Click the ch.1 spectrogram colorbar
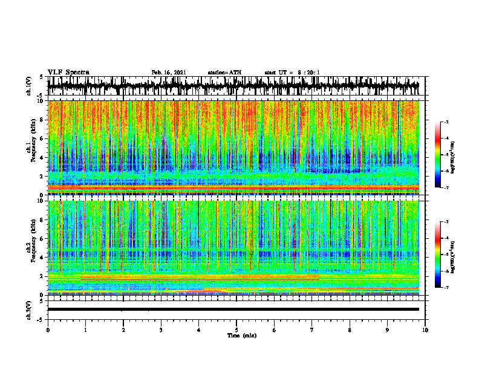This screenshot has height=370, width=479. tap(437, 155)
